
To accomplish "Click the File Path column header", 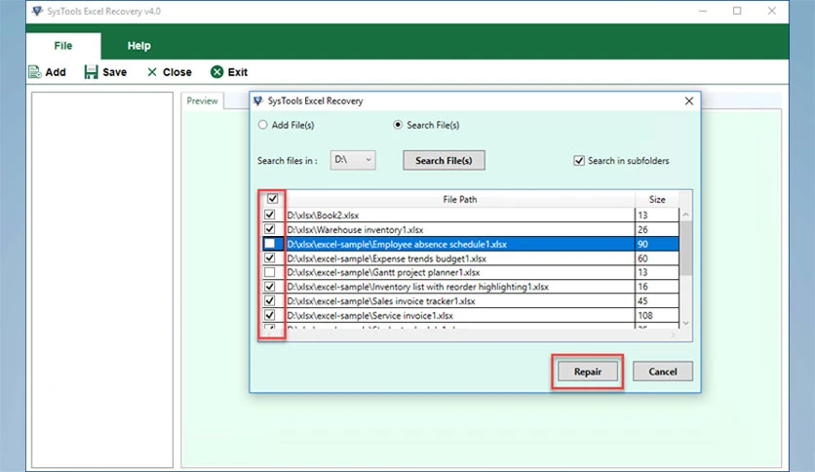I will 460,199.
